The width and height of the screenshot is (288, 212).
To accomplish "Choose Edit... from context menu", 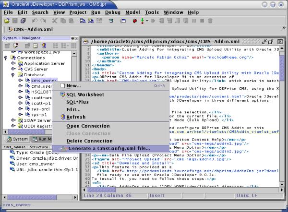I will tap(110, 109).
